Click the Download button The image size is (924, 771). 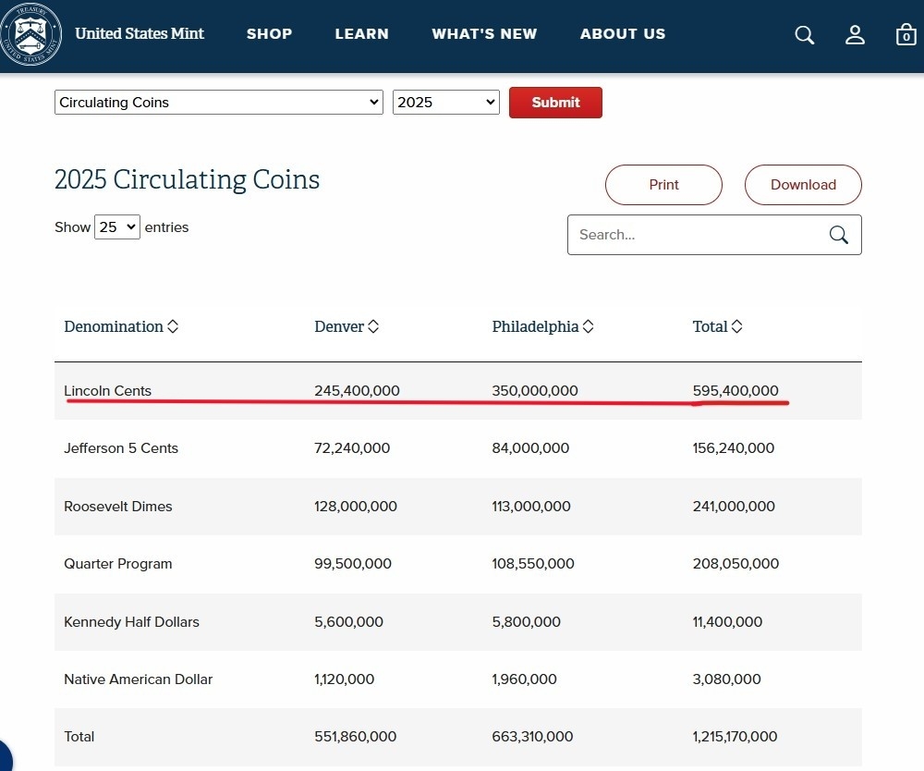pyautogui.click(x=803, y=185)
